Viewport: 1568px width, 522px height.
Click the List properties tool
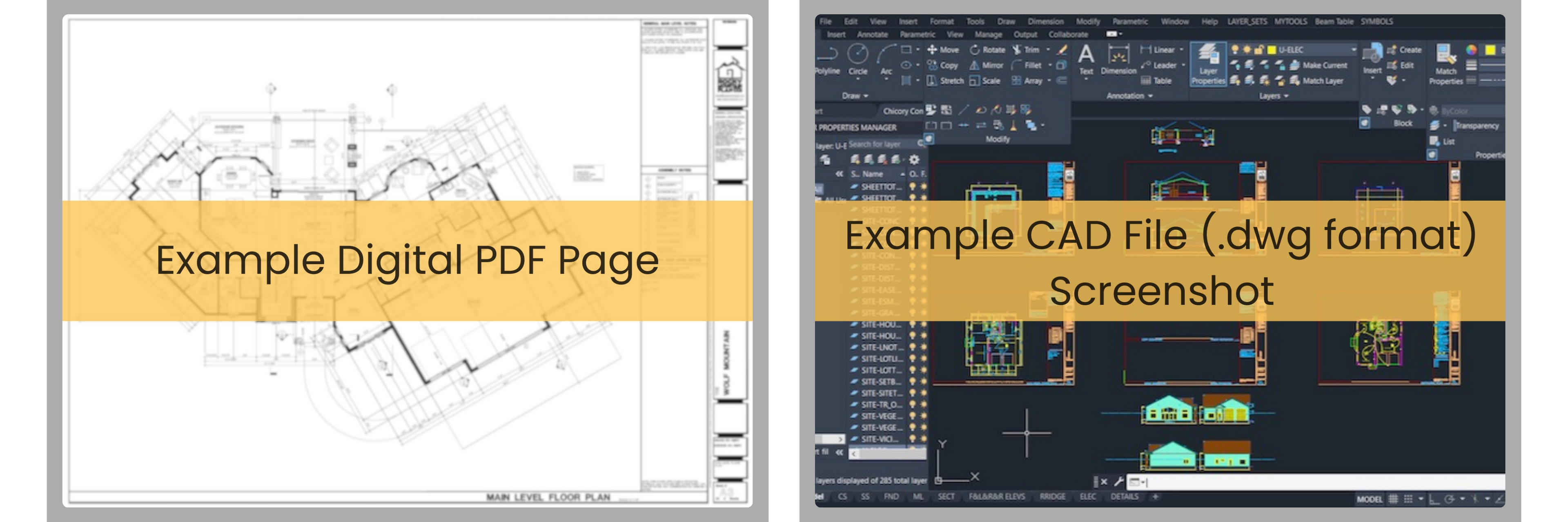[x=1442, y=141]
